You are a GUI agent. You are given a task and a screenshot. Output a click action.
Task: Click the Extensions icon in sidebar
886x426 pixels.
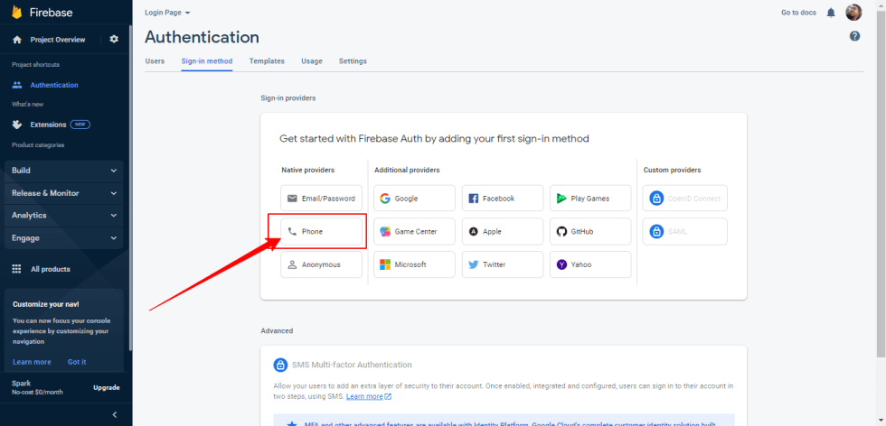[17, 125]
